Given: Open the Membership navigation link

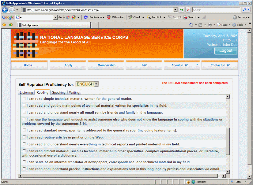Looking at the screenshot, I should [x=106, y=65].
